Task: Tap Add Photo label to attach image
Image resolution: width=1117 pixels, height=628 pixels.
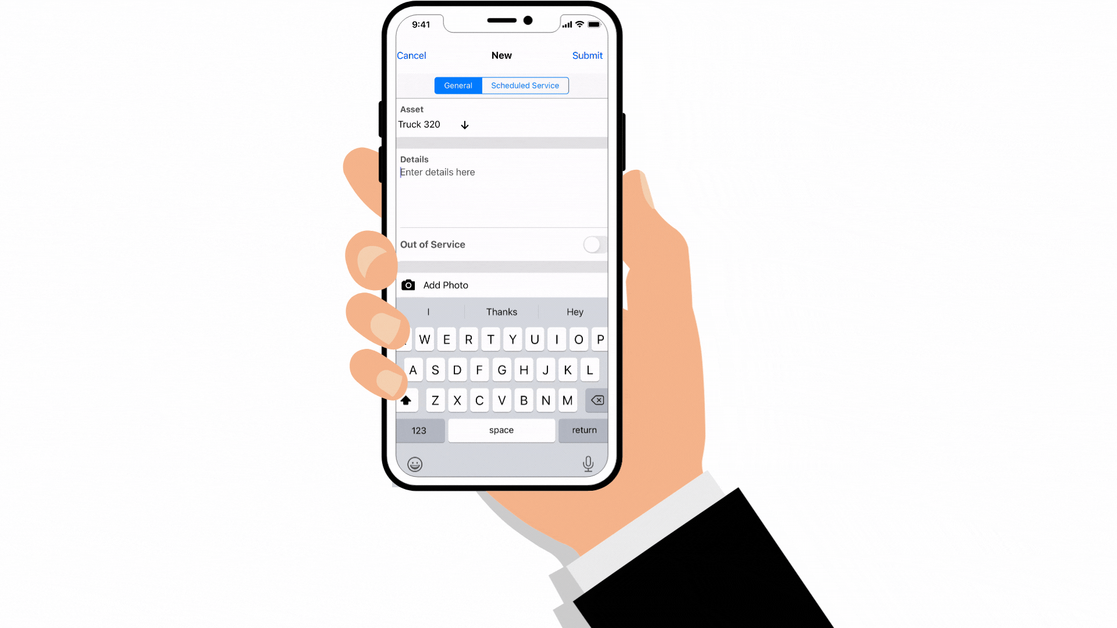Action: point(446,284)
